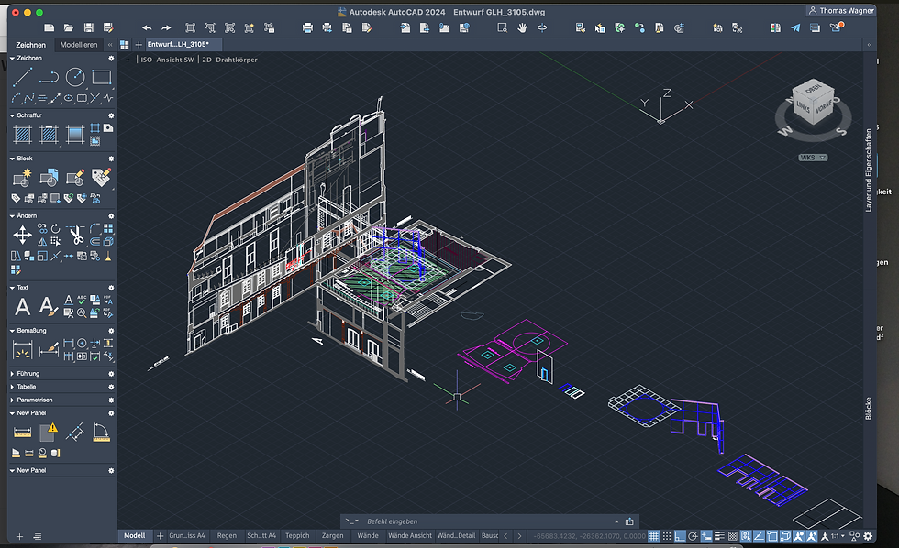Click the Plot printer icon
899x548 pixels.
(x=307, y=27)
